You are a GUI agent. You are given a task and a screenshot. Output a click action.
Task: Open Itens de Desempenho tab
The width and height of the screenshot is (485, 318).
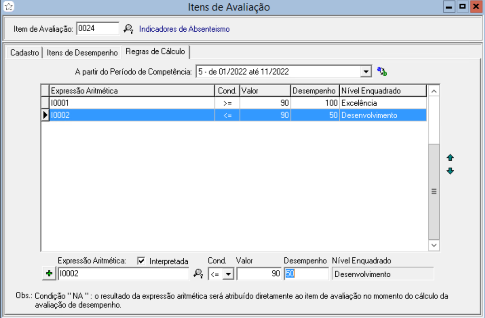coord(82,53)
